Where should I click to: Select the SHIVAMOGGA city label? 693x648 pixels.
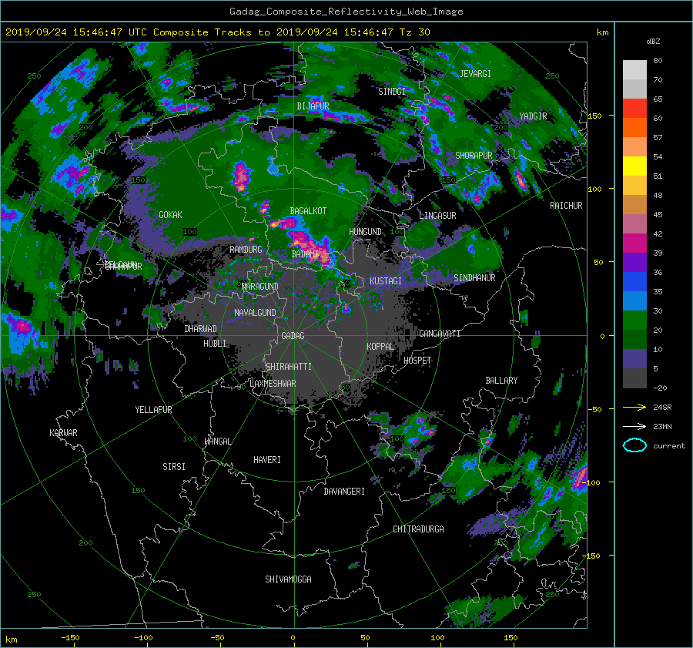288,579
